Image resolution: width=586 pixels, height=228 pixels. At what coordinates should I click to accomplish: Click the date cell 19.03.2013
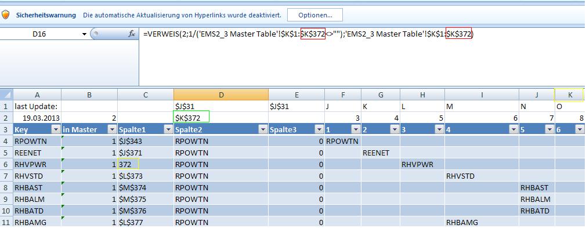pos(37,118)
